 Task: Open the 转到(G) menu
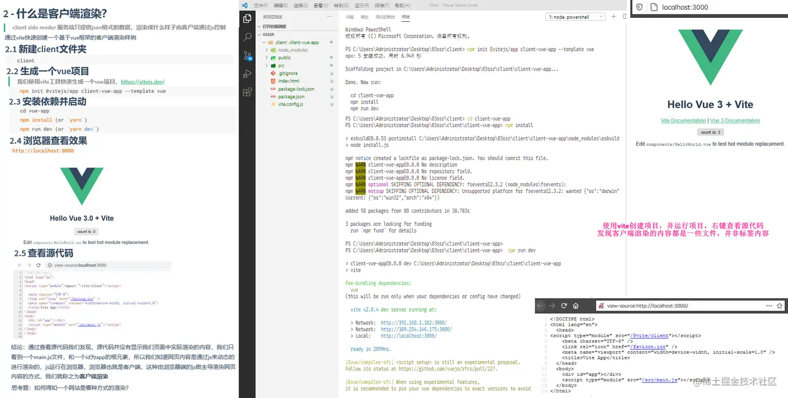[x=341, y=5]
